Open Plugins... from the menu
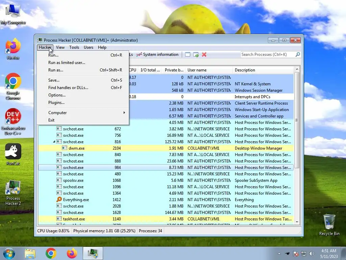Viewport: 346px width, 260px height. (x=83, y=103)
